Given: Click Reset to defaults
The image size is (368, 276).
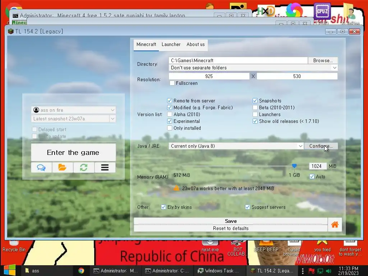Looking at the screenshot, I should click(x=231, y=228).
